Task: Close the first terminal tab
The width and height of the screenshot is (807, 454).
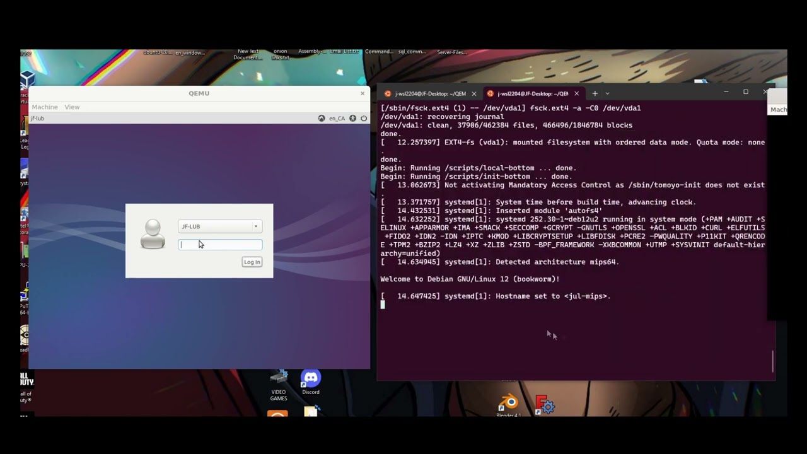Action: (x=474, y=94)
